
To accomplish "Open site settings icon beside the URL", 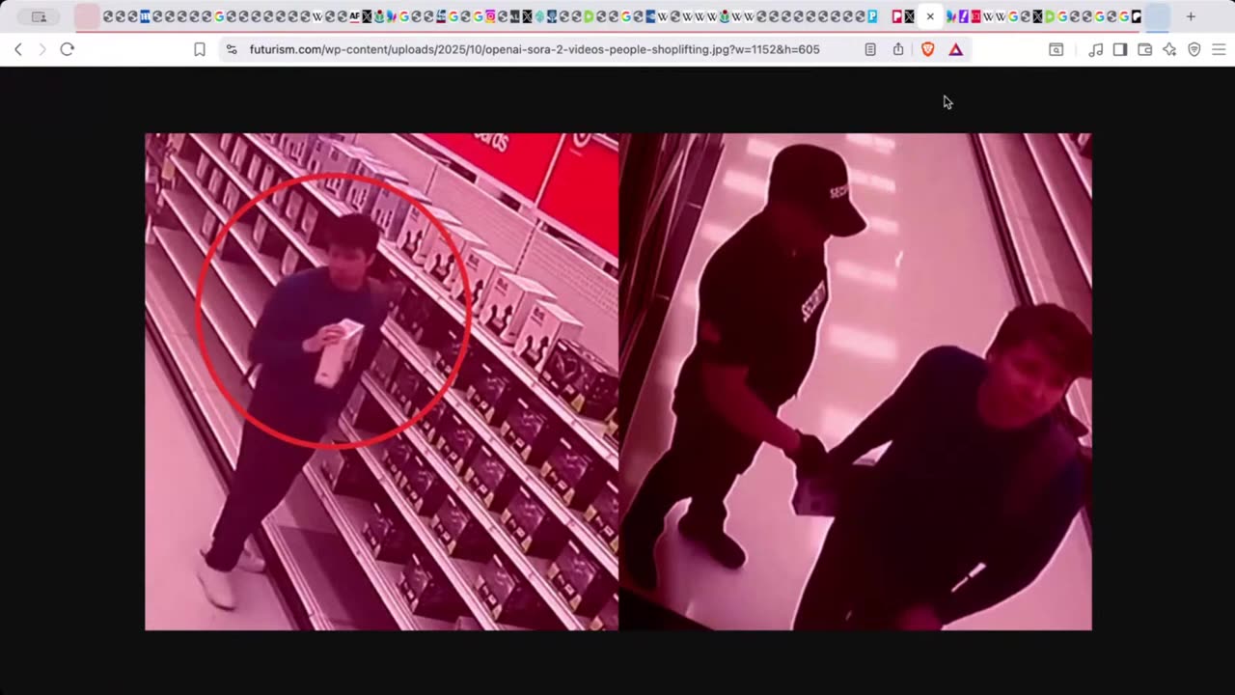I will 231,49.
